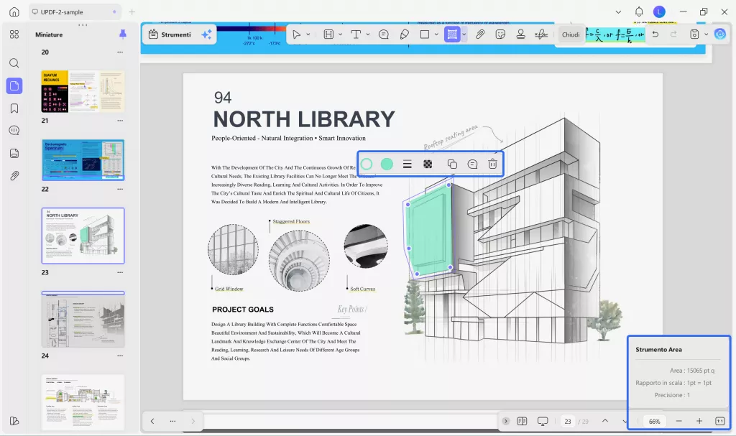Image resolution: width=736 pixels, height=436 pixels.
Task: Open the search panel in sidebar
Action: click(x=14, y=63)
